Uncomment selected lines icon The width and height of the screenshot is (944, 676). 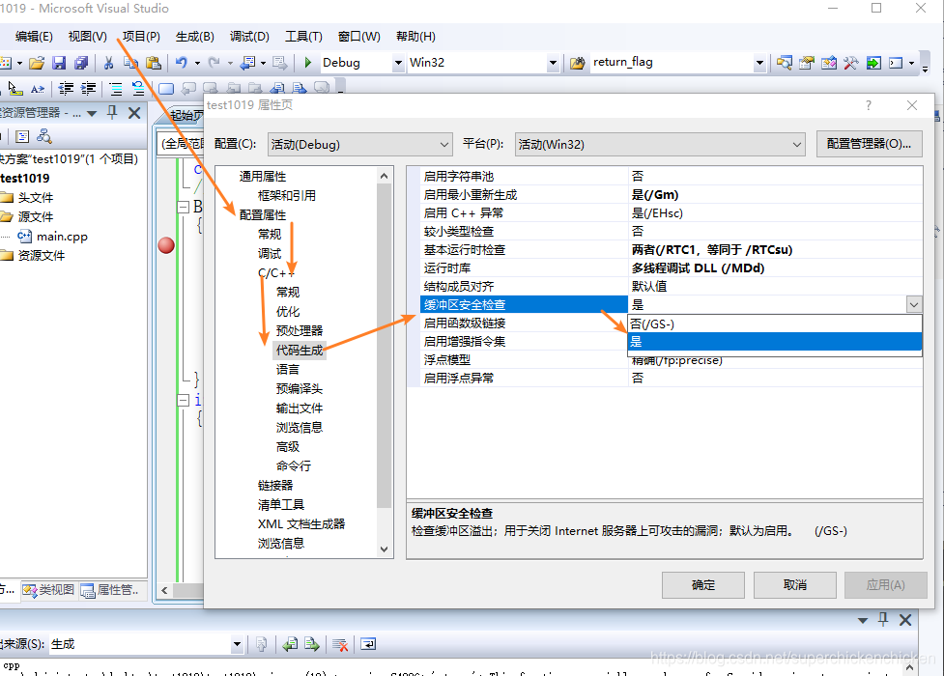[x=138, y=89]
